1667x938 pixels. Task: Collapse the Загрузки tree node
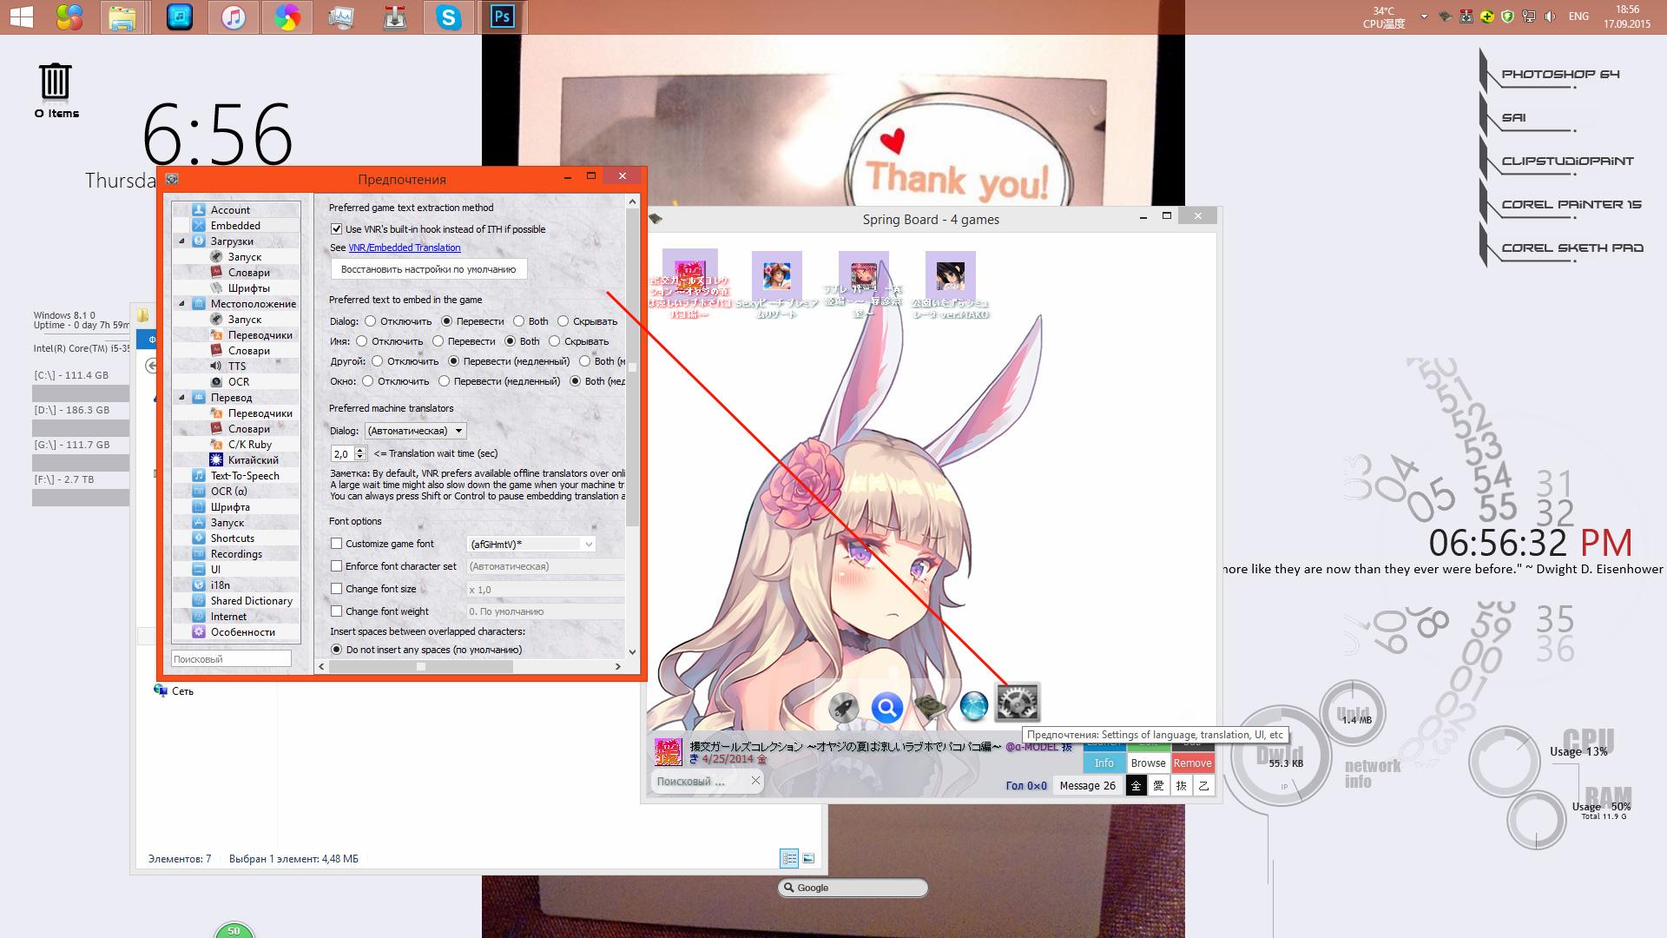pos(181,241)
